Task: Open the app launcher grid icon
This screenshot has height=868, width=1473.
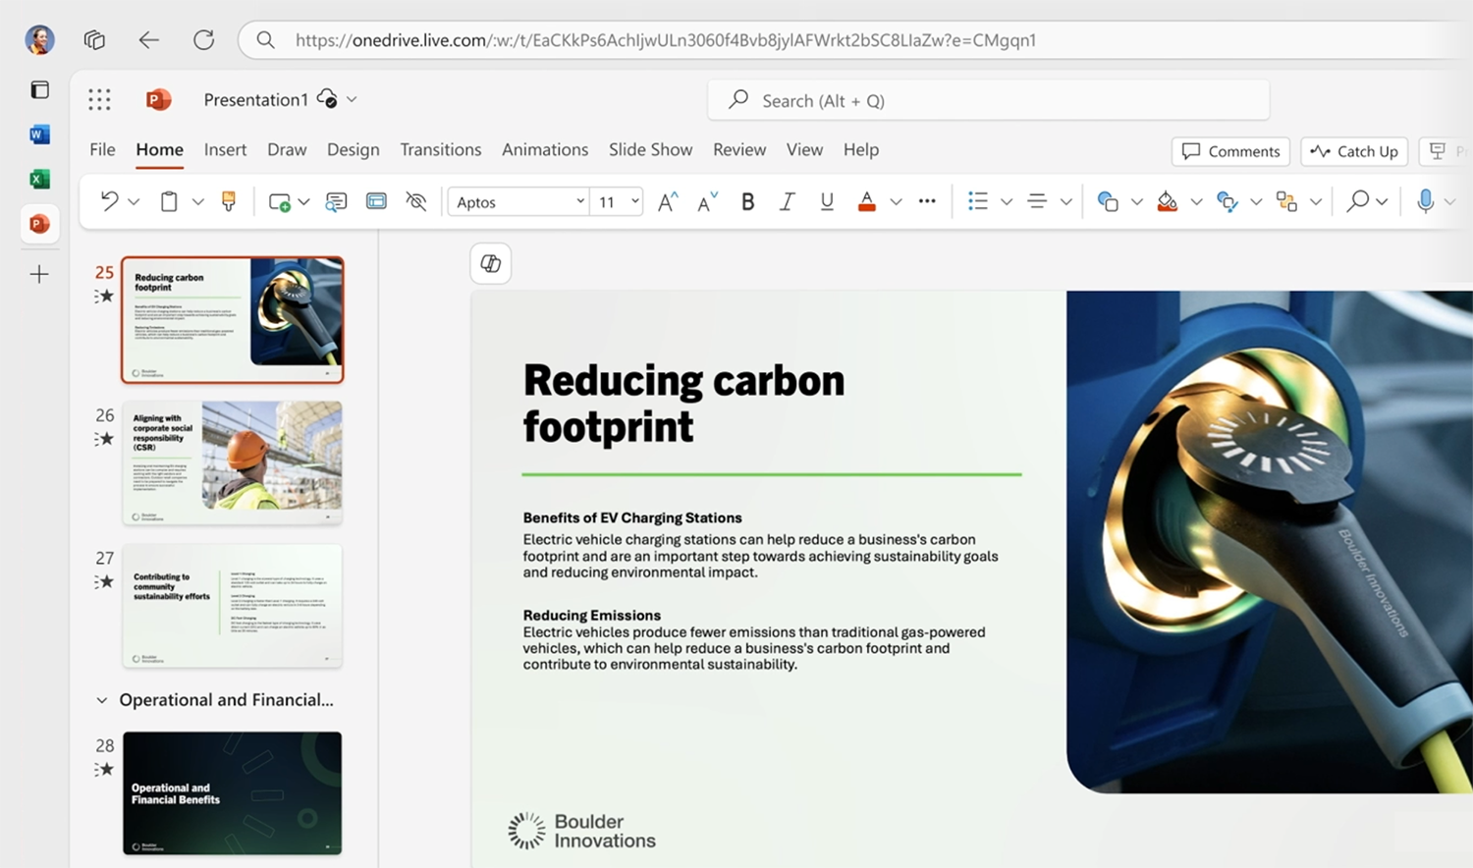Action: tap(99, 99)
